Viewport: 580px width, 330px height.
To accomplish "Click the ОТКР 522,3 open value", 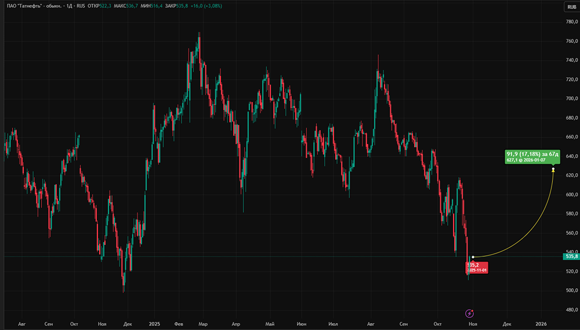I will coord(99,6).
